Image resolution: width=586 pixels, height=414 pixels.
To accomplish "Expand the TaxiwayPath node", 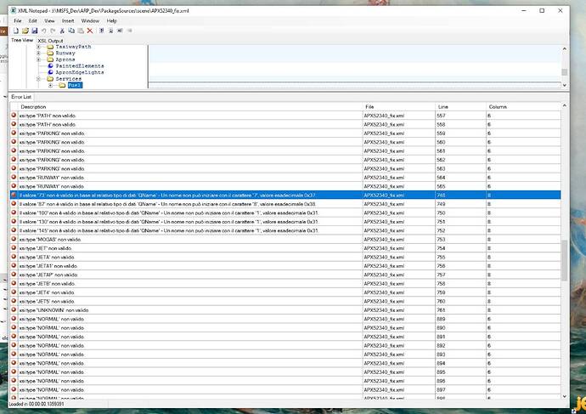I will coord(38,47).
